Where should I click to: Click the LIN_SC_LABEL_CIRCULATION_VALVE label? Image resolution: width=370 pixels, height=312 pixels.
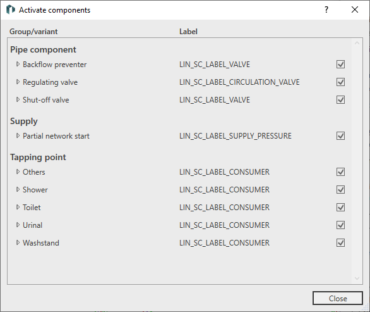[239, 82]
